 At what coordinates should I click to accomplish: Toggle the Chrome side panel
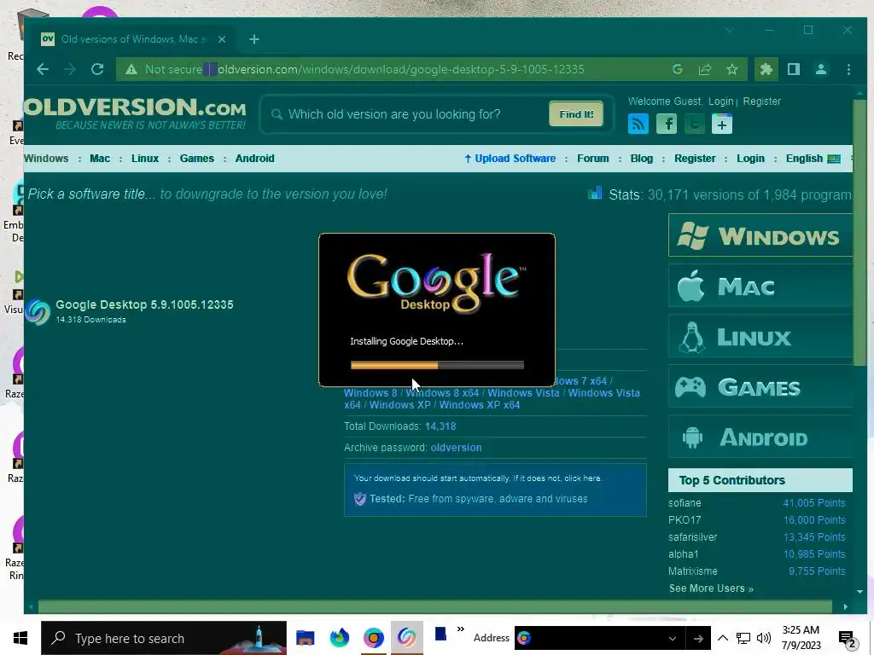[x=794, y=69]
